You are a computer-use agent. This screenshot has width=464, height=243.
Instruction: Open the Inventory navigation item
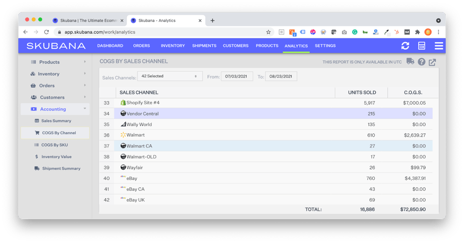click(x=173, y=46)
